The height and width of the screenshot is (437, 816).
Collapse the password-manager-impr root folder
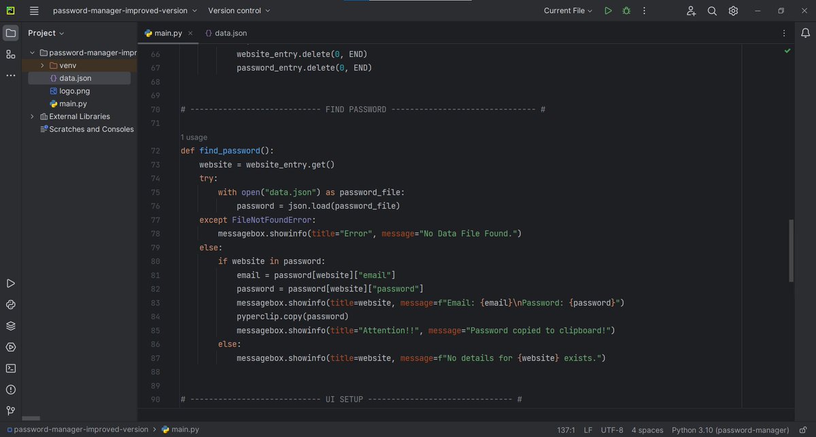(x=32, y=52)
